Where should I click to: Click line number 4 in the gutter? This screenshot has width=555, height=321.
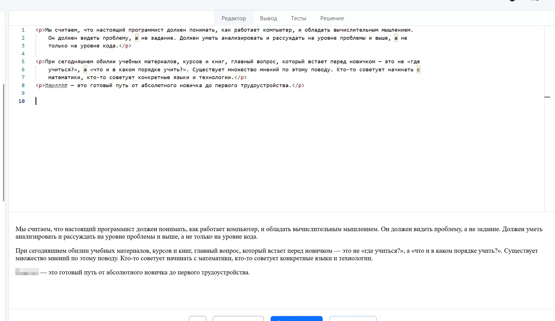tap(23, 54)
